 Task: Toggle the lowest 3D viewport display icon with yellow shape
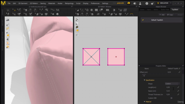(x=8, y=47)
